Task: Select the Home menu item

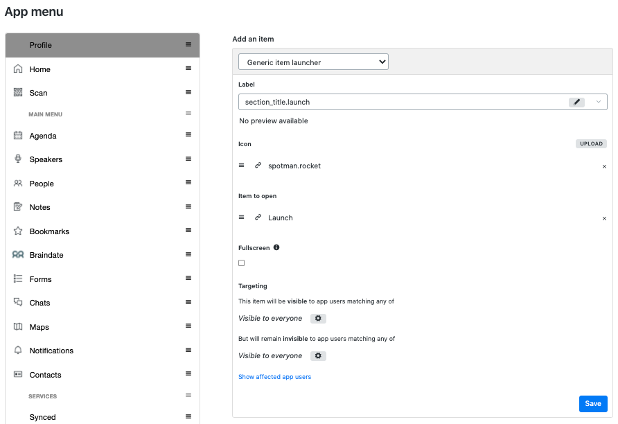Action: [x=103, y=69]
